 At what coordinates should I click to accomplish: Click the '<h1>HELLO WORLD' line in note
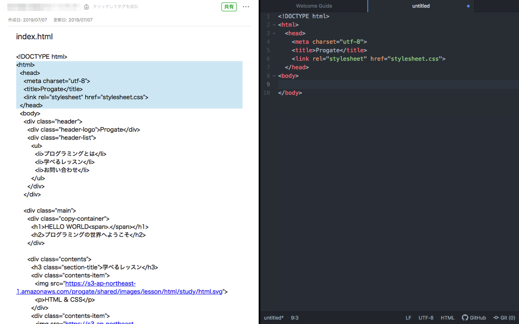pos(90,227)
